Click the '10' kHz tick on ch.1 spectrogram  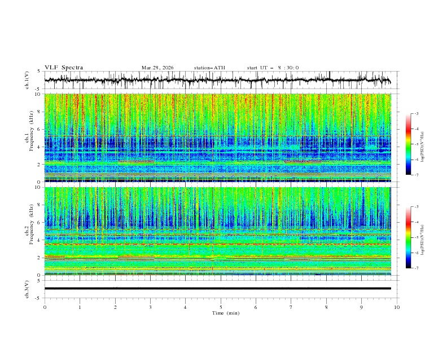[38, 94]
